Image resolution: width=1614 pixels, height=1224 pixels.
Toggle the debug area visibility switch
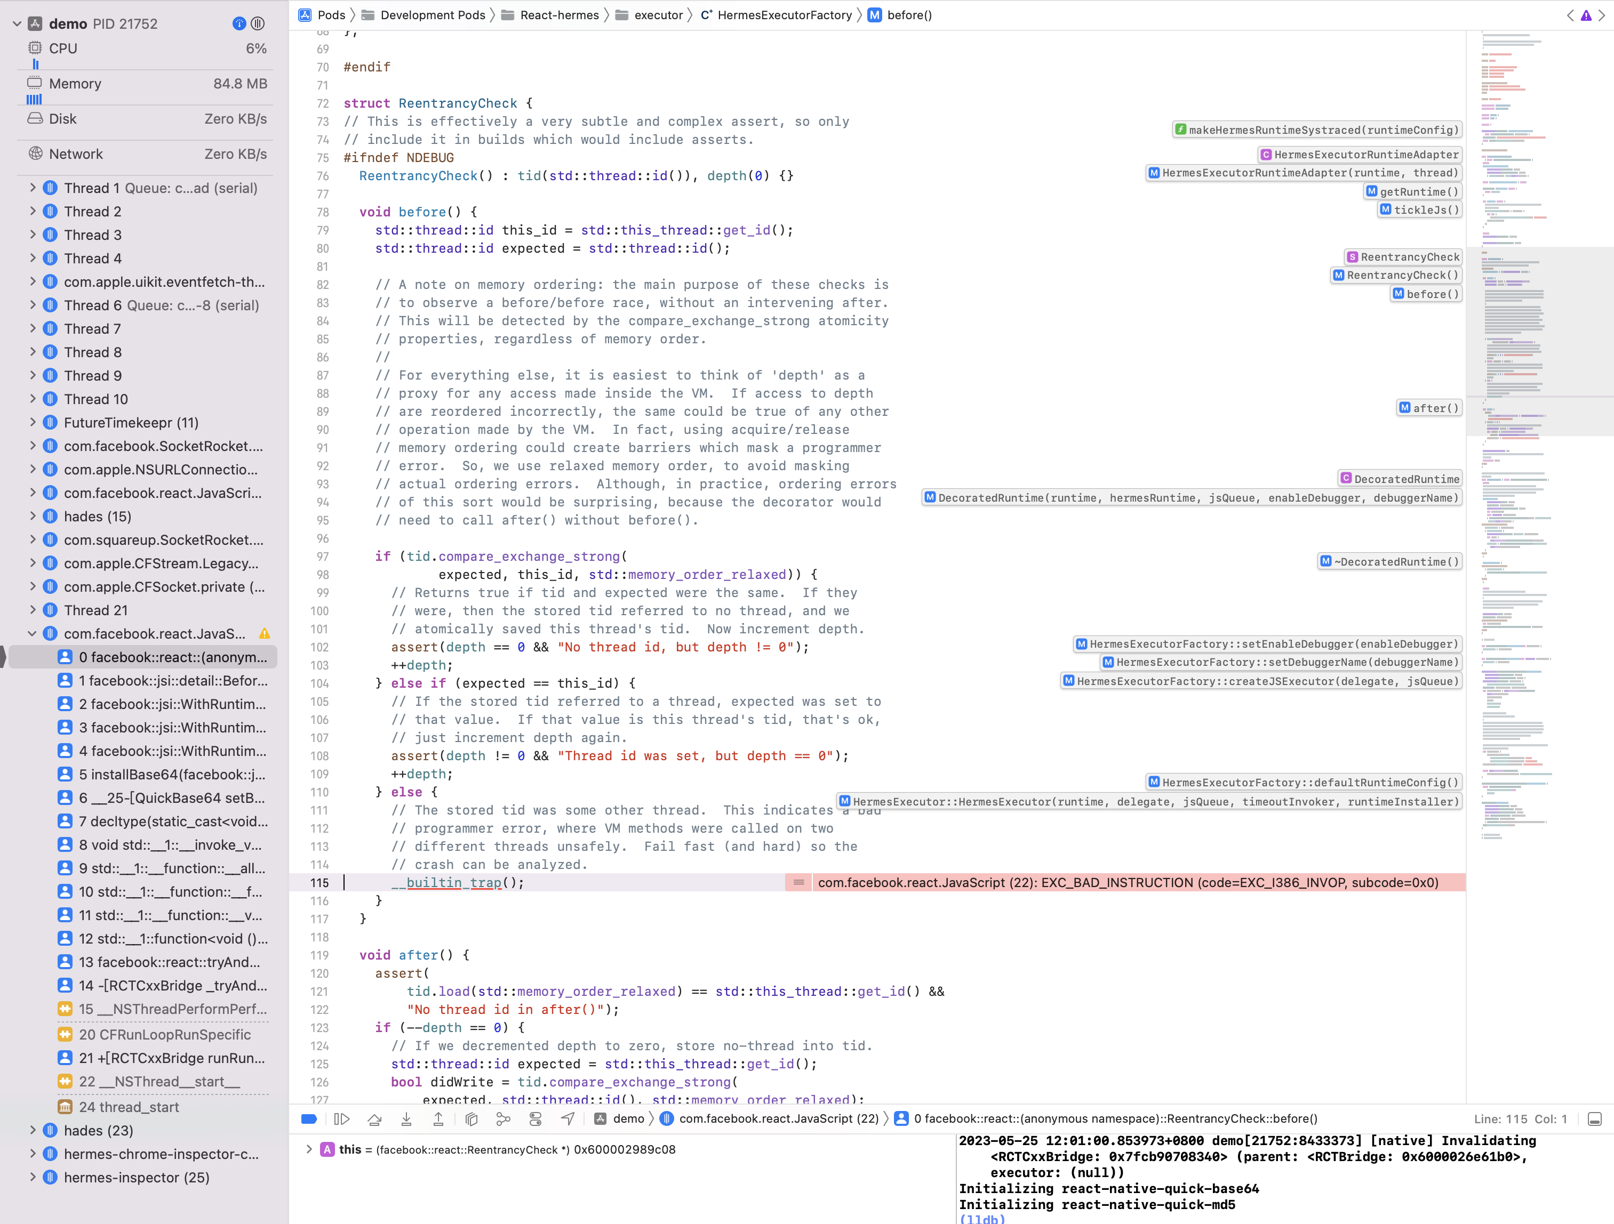pos(309,1119)
